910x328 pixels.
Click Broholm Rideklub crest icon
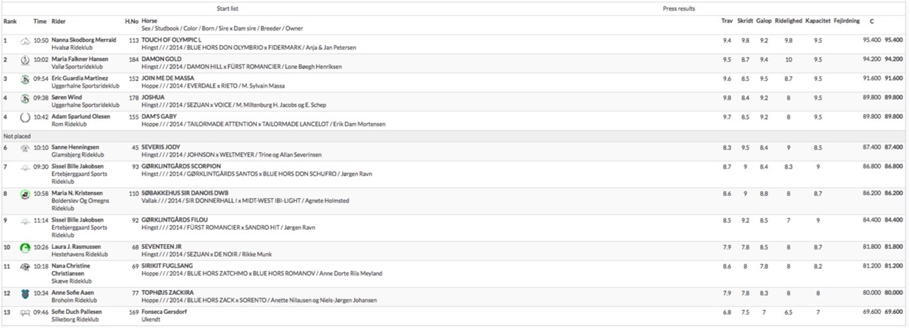(25, 294)
